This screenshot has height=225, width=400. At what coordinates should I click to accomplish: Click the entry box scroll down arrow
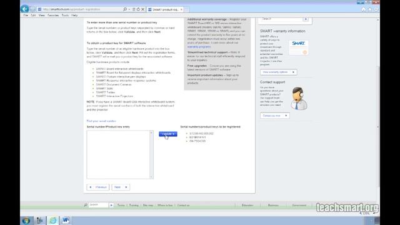point(151,176)
